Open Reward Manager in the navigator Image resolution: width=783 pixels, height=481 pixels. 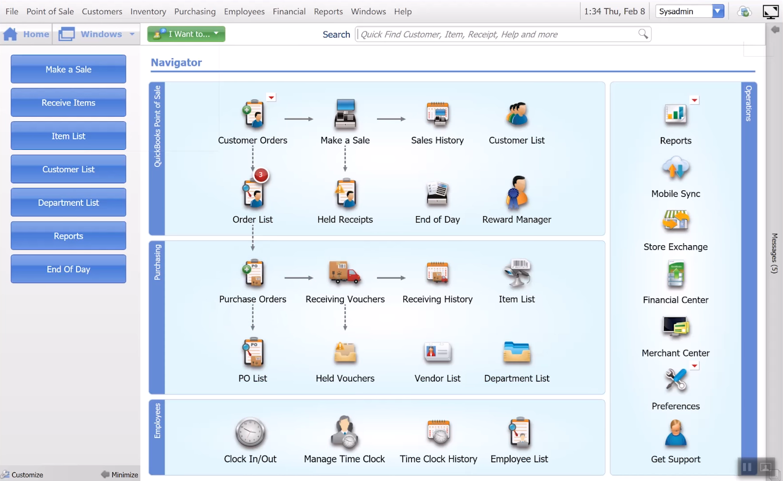516,194
